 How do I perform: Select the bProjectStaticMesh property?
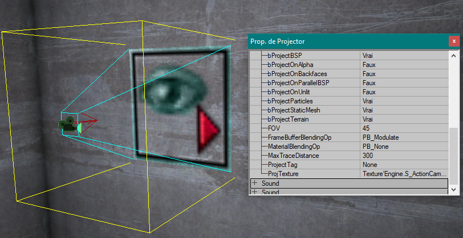[x=294, y=110]
